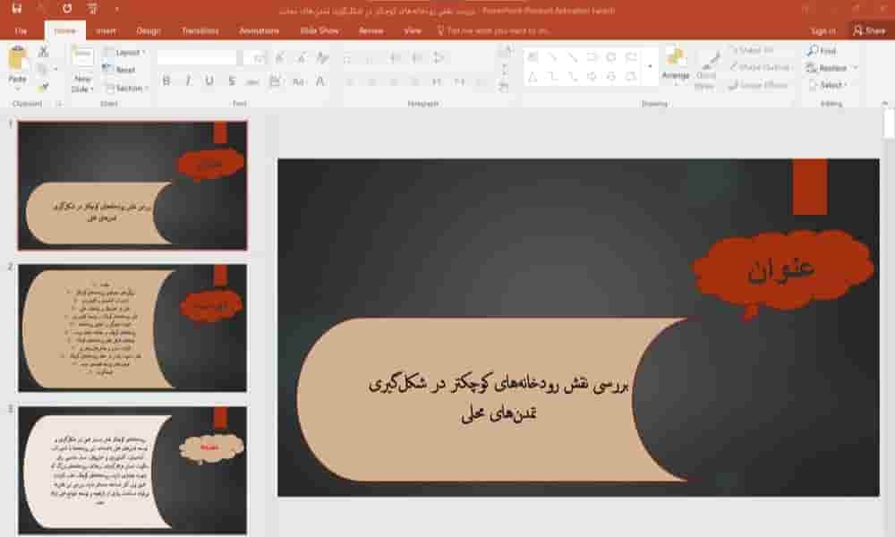Click the Align Text icon
The width and height of the screenshot is (895, 537).
504,70
